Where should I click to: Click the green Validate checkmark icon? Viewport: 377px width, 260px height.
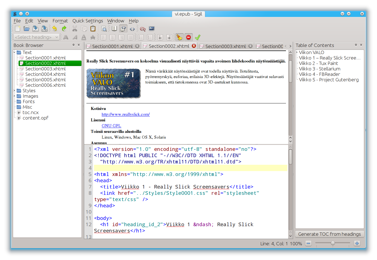198,37
